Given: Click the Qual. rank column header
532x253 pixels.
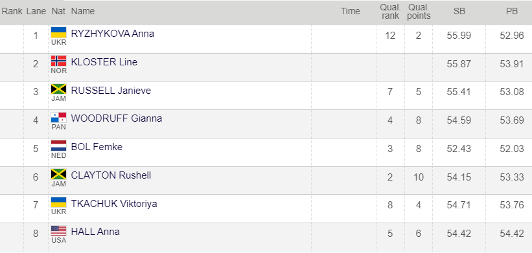Looking at the screenshot, I should pyautogui.click(x=391, y=12).
